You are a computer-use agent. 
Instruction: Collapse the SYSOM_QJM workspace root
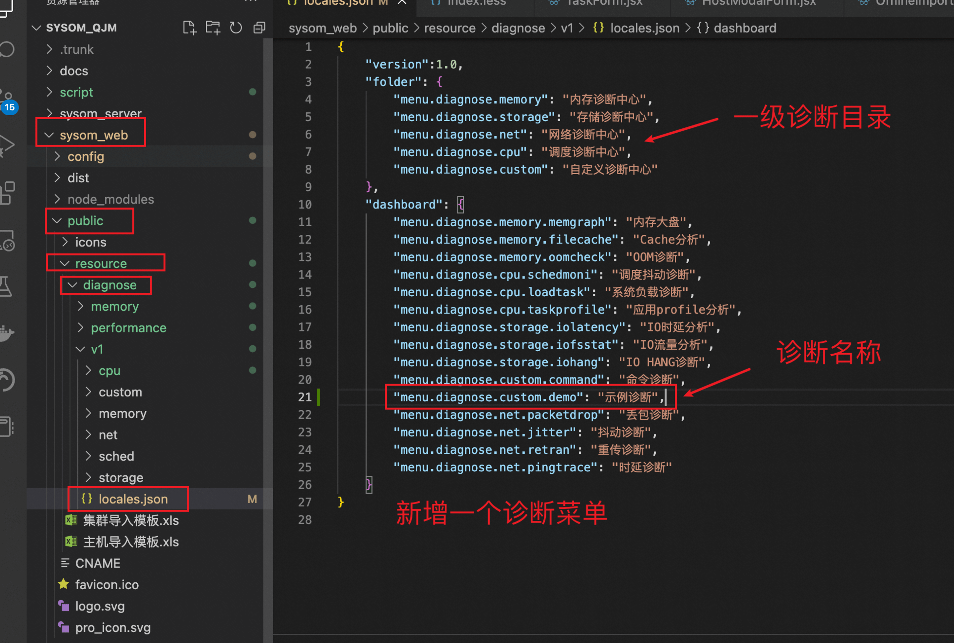[x=36, y=28]
